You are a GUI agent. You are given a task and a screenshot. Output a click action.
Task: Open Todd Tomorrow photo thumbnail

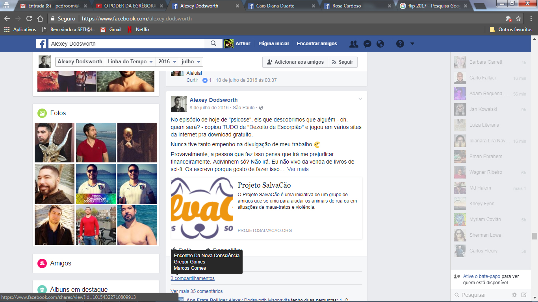(x=96, y=184)
